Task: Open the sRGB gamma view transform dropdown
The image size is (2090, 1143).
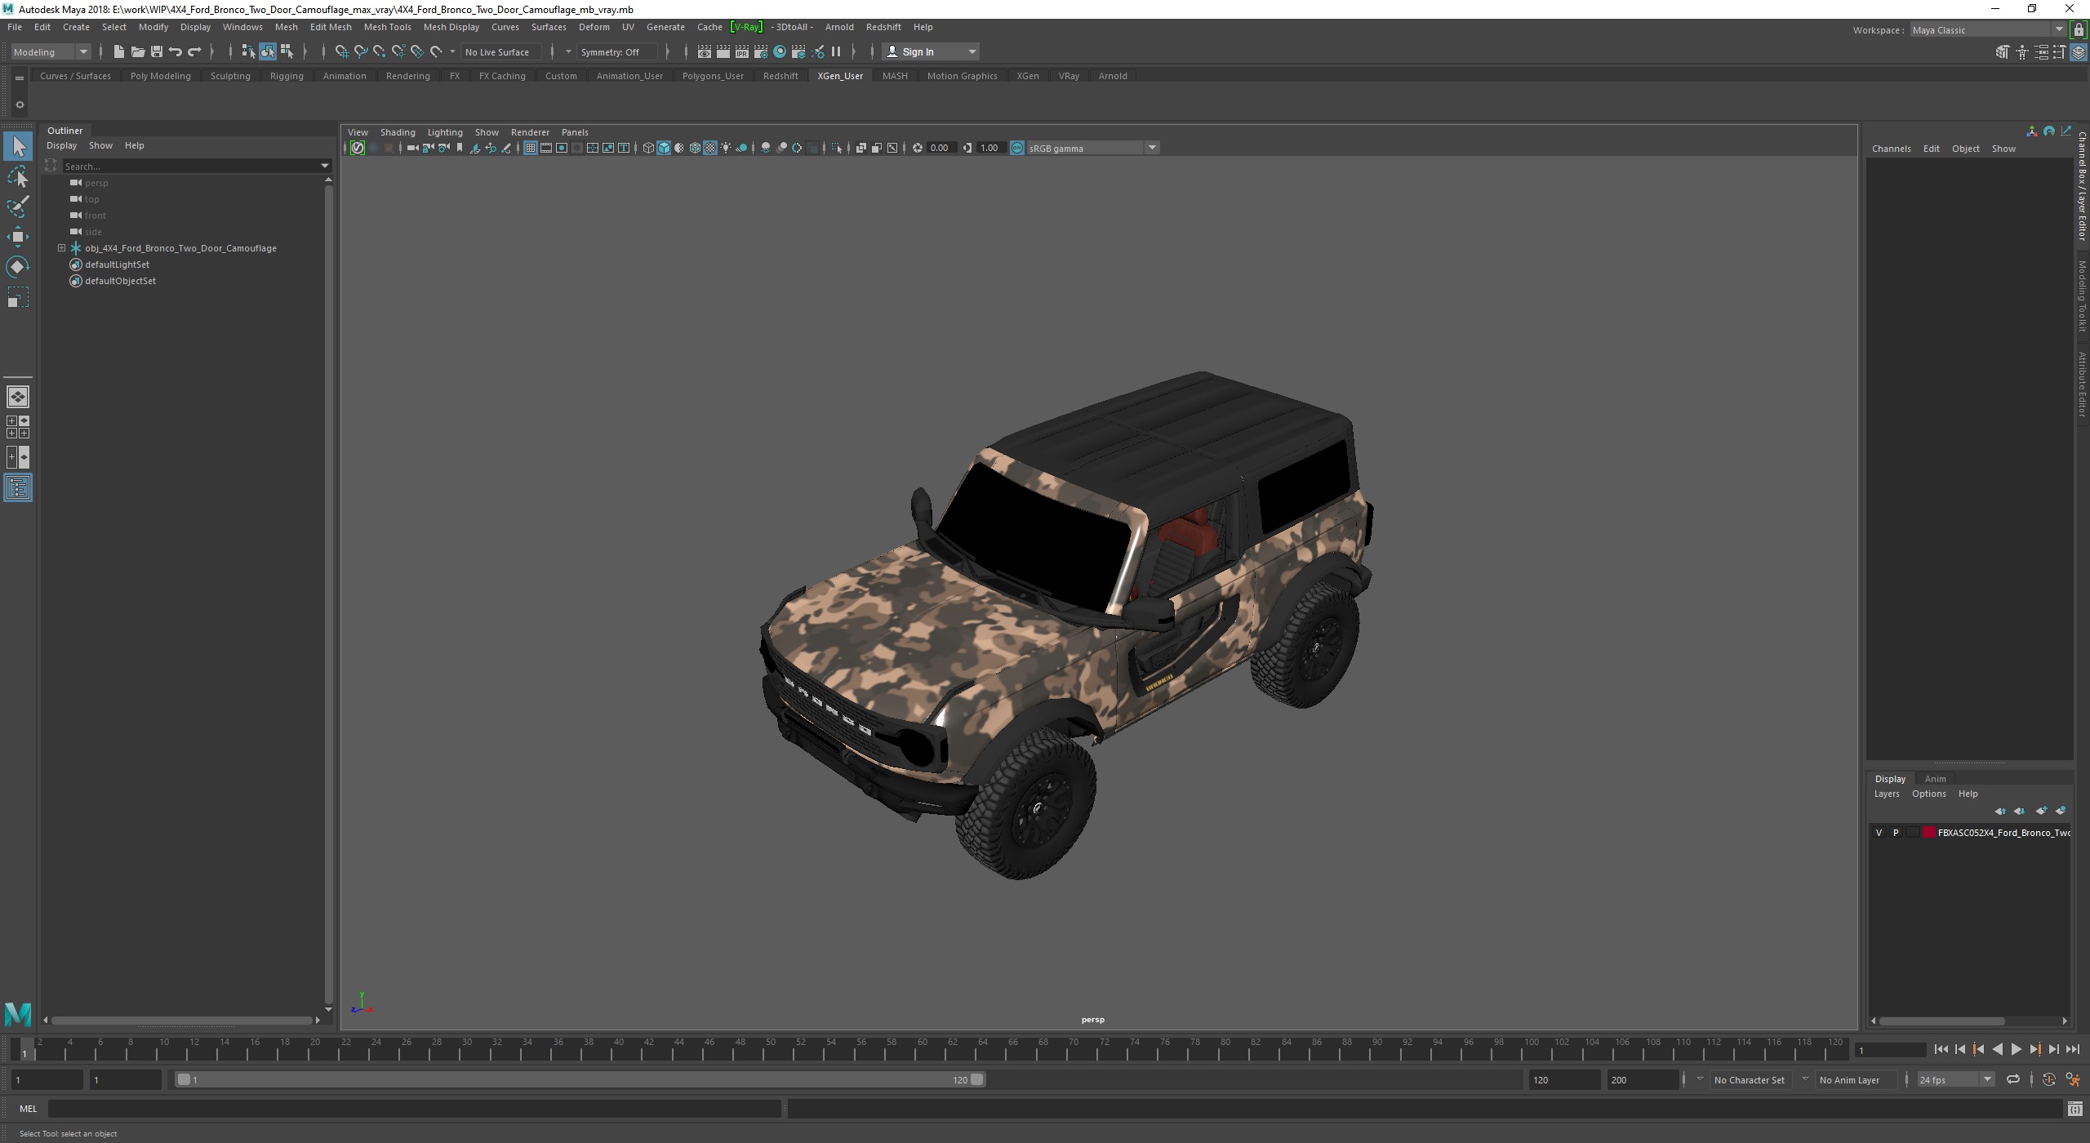Action: 1092,148
